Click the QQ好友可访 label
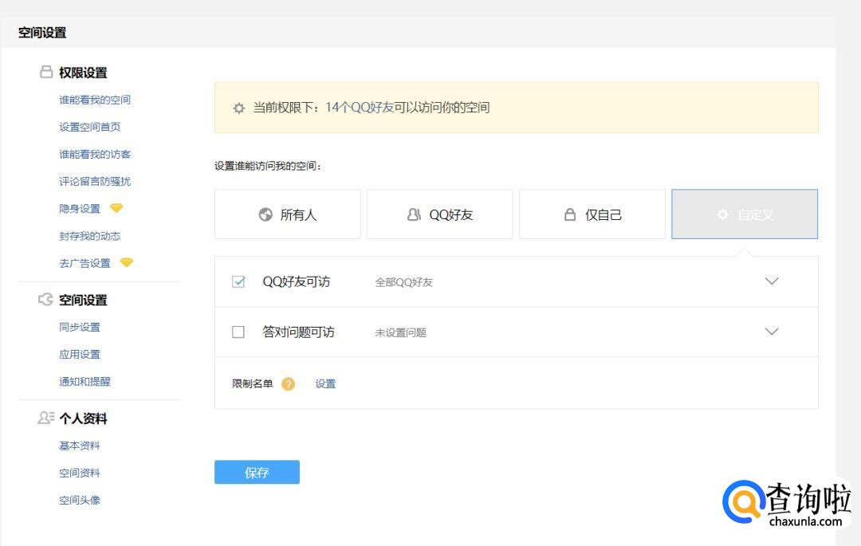Screen dimensions: 861x546 tap(297, 281)
